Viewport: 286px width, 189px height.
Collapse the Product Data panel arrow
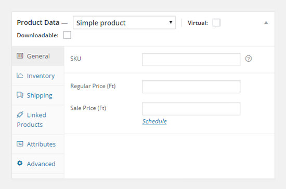(x=266, y=23)
